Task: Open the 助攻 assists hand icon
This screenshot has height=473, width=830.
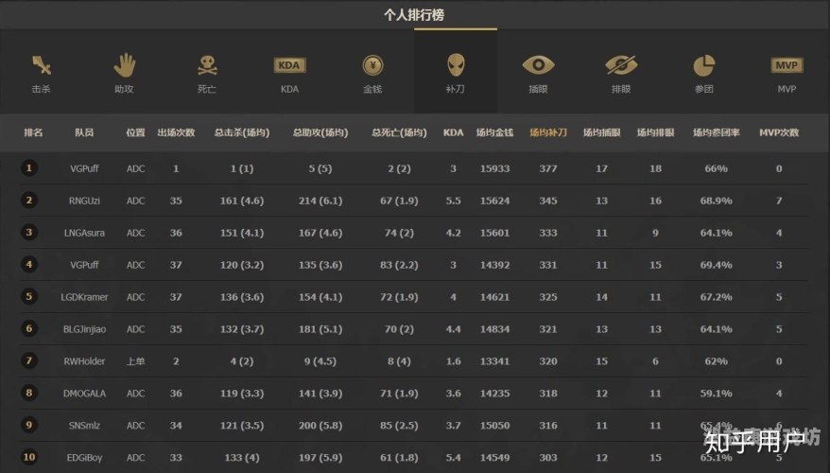Action: tap(124, 65)
